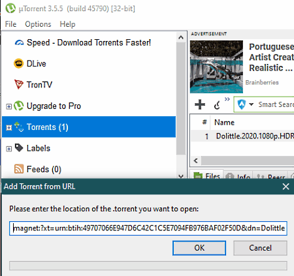The height and width of the screenshot is (276, 294).
Task: Open the DLive sidebar entry
Action: click(x=36, y=63)
